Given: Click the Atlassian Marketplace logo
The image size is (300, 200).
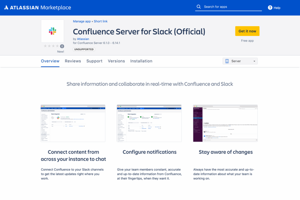Looking at the screenshot, I should tap(37, 8).
